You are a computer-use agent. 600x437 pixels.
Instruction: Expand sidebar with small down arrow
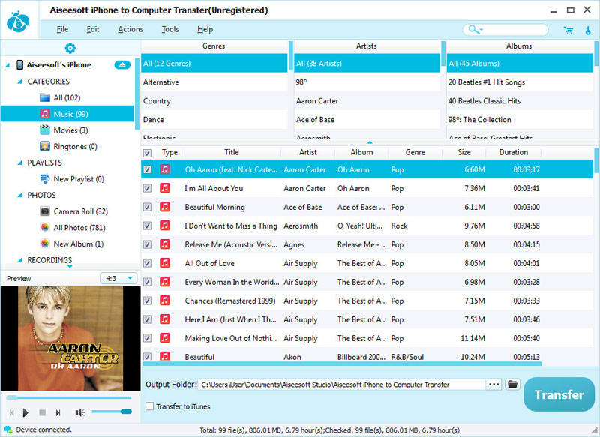pos(70,267)
